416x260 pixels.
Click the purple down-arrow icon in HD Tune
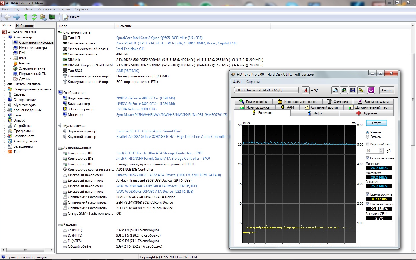point(371,90)
